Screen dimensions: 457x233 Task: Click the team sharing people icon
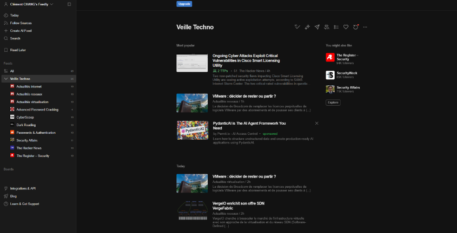pyautogui.click(x=327, y=27)
